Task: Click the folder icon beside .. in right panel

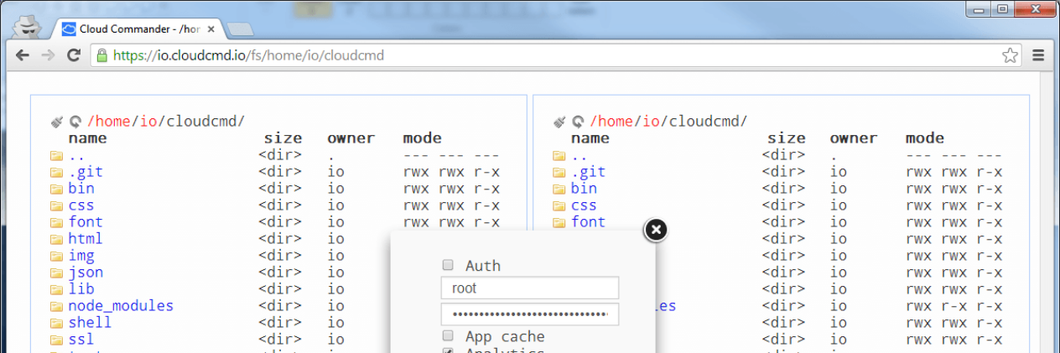Action: [559, 155]
